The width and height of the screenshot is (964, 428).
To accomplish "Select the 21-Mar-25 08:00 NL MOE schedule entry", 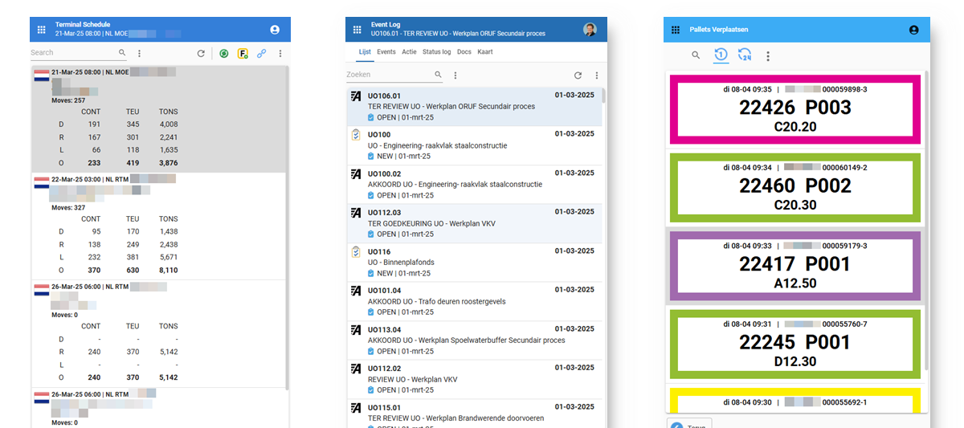I will coord(158,119).
